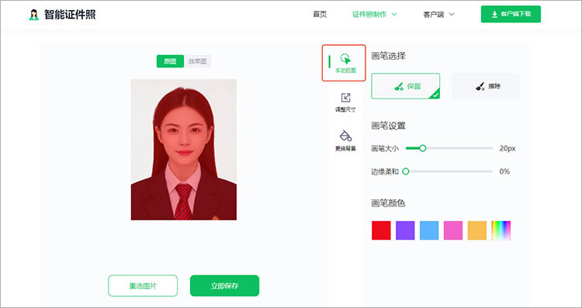This screenshot has width=582, height=308.
Task: Pick the orange brush color swatch
Action: coord(477,230)
